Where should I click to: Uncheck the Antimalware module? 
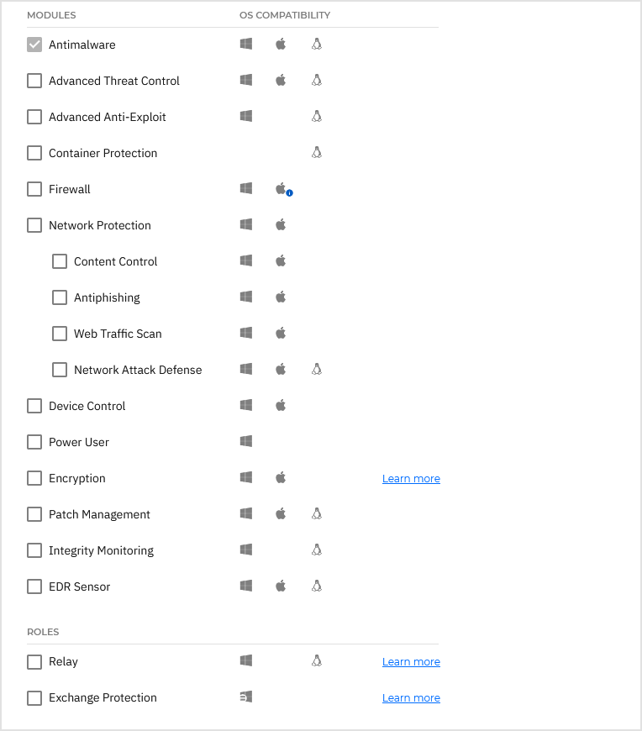(x=34, y=44)
